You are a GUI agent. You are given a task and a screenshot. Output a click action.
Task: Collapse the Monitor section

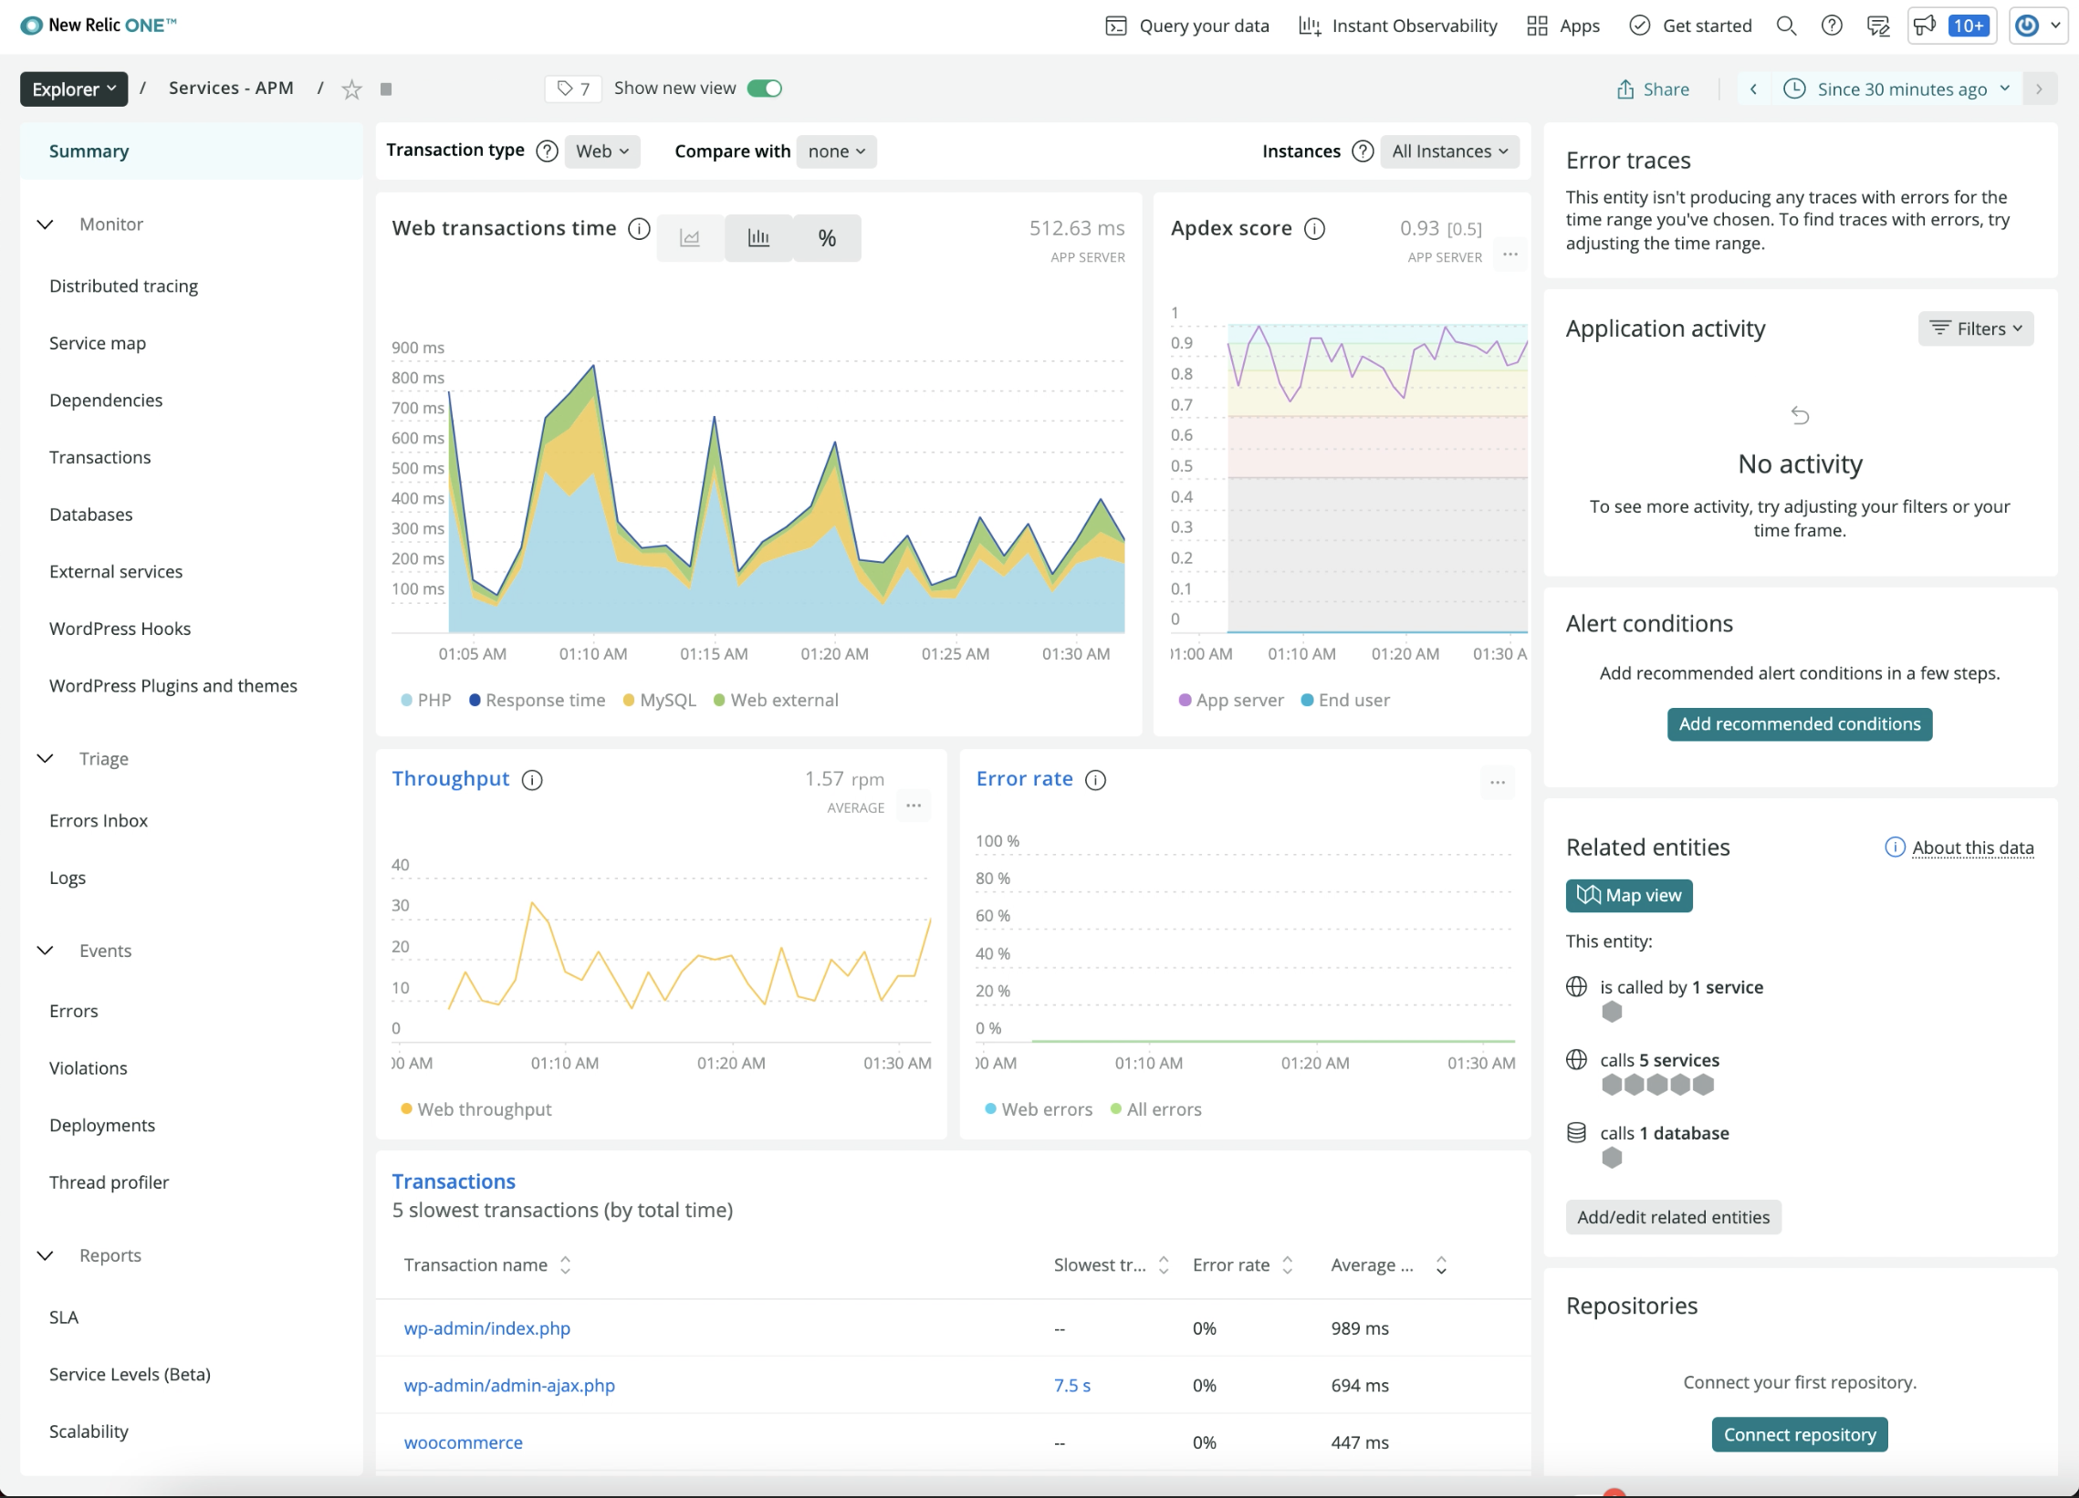coord(45,224)
